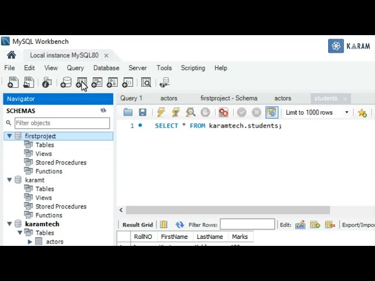Switch to firstproject - Schema tab
Image resolution: width=375 pixels, height=281 pixels.
click(x=229, y=98)
